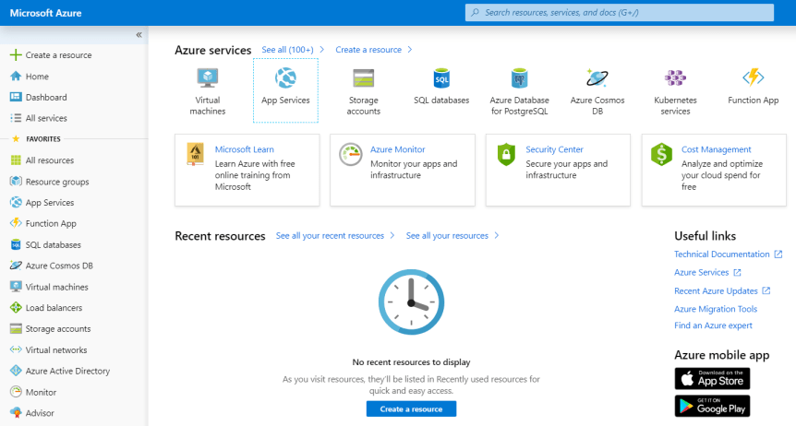This screenshot has width=796, height=426.
Task: Open Azure Database for PostgreSQL icon
Action: [x=519, y=78]
